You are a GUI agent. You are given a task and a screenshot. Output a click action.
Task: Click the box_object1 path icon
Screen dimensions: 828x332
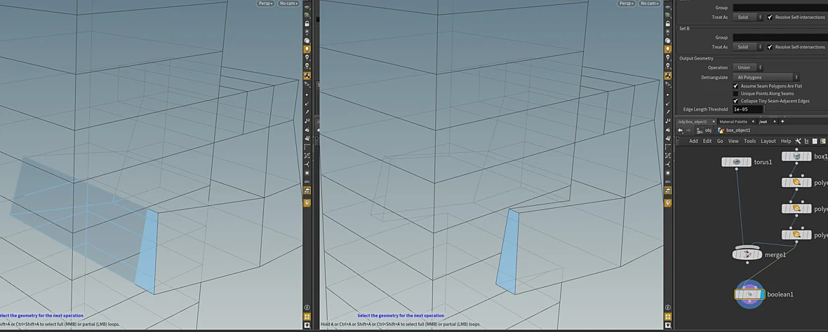pos(721,130)
